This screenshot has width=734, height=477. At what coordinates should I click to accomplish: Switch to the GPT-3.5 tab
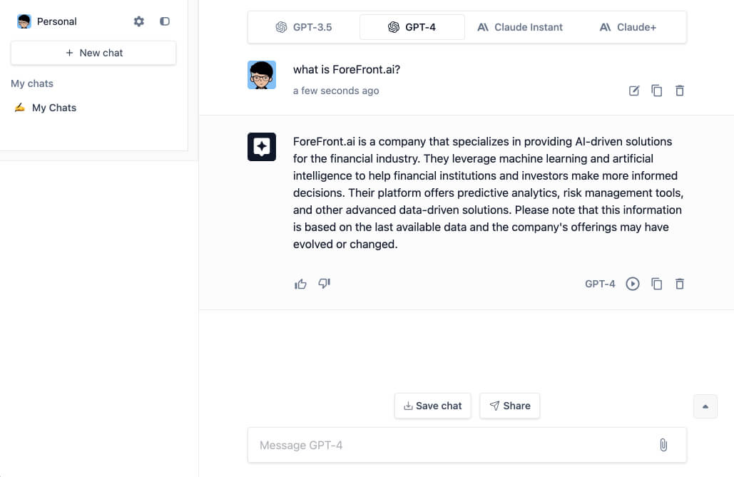pos(304,27)
